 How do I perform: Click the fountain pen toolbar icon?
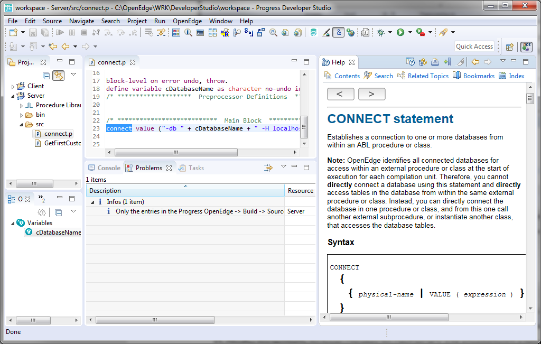443,32
